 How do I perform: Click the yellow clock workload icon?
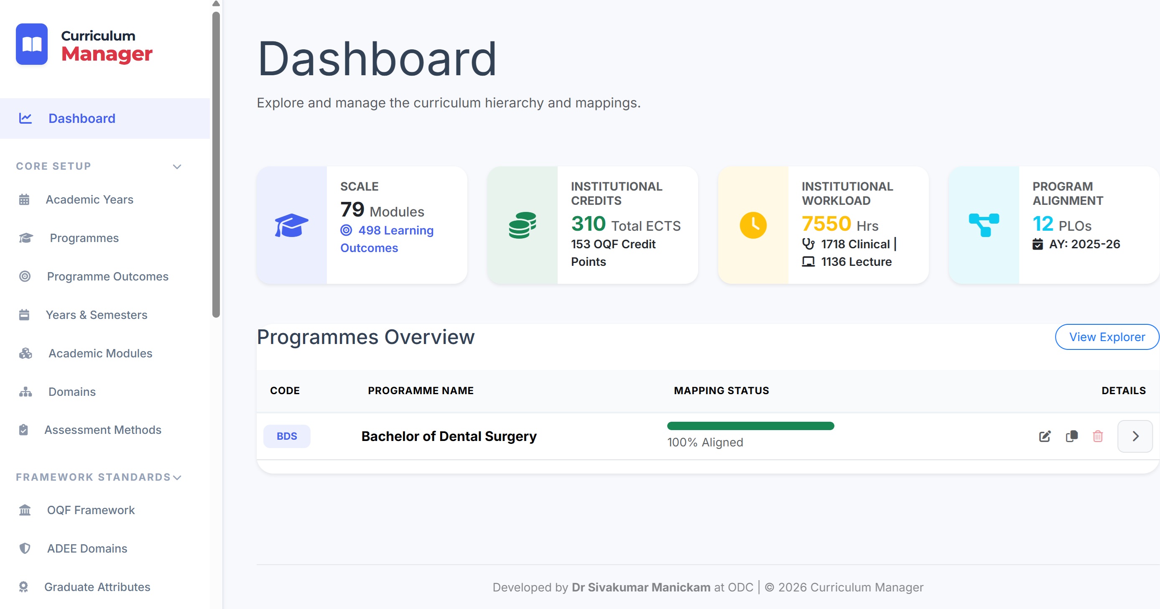coord(753,225)
